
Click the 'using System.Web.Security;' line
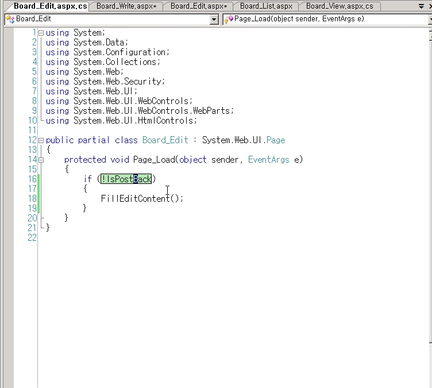105,82
